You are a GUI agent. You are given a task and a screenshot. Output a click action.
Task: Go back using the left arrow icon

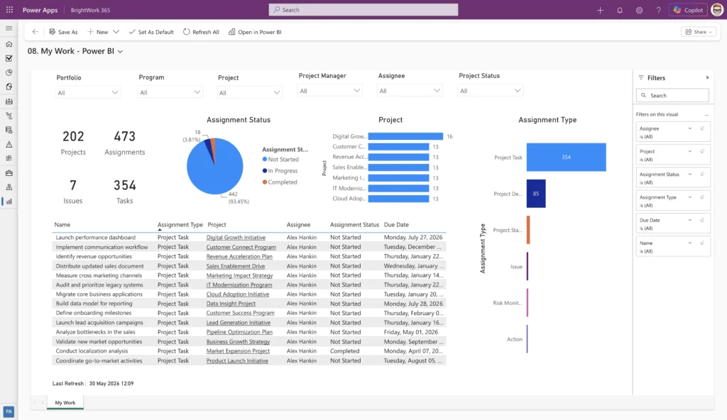tap(35, 31)
